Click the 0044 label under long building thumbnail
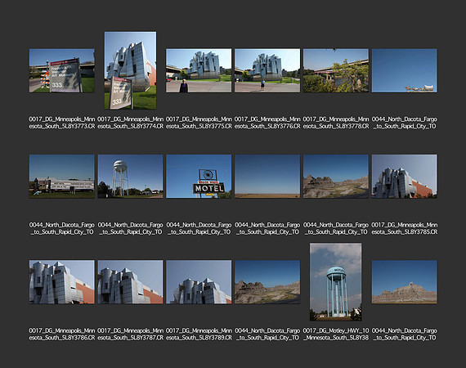The width and height of the screenshot is (466, 368). click(x=62, y=228)
